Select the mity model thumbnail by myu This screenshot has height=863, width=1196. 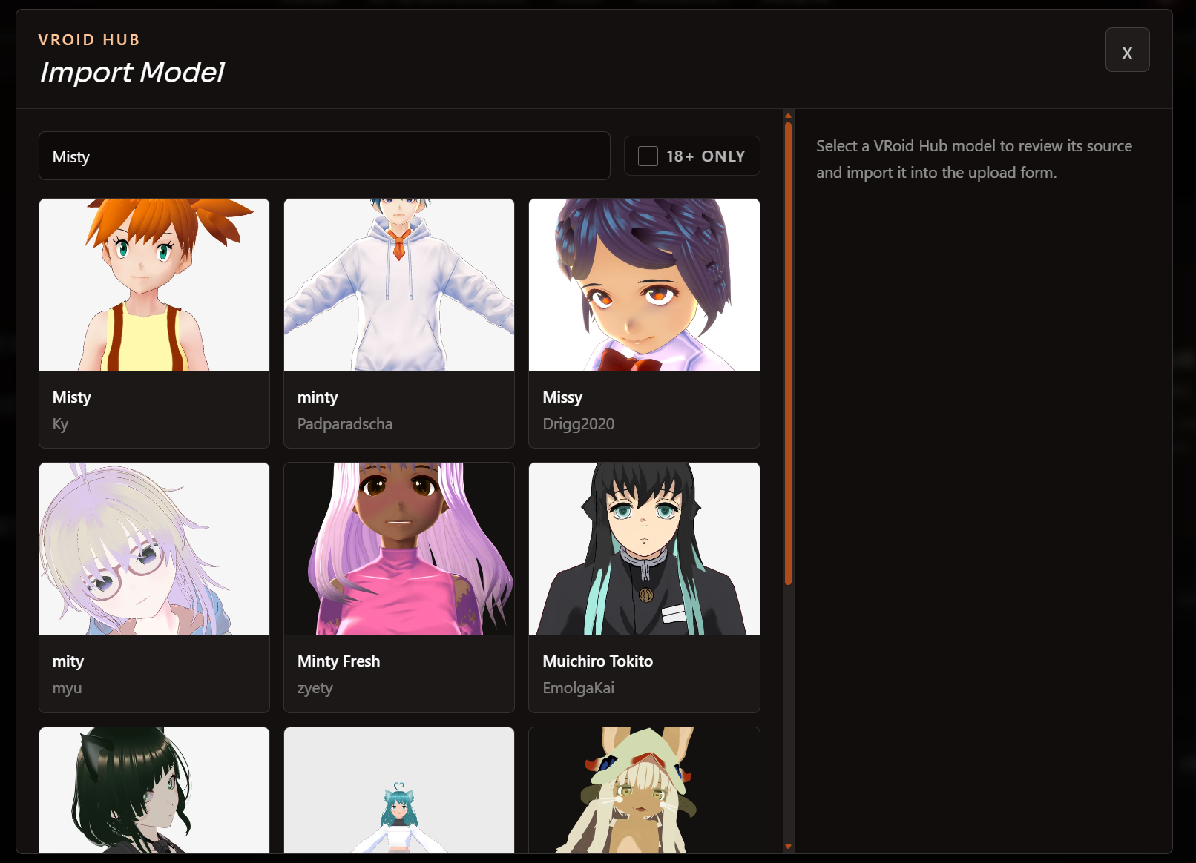coord(154,549)
